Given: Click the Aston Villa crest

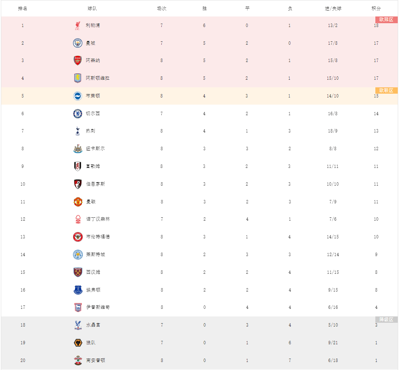Looking at the screenshot, I should pos(78,78).
